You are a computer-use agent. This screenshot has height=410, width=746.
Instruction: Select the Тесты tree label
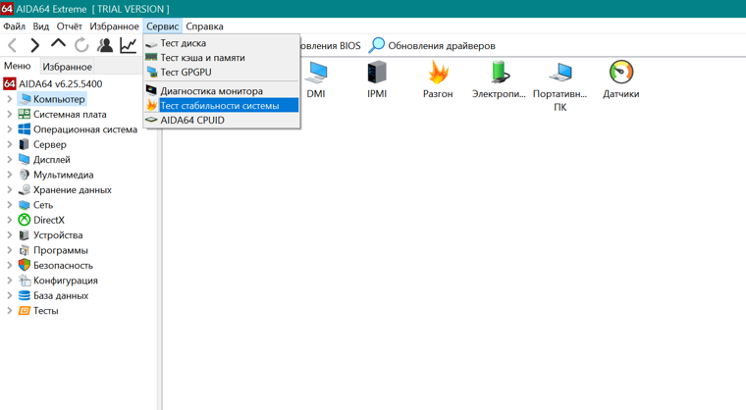(46, 311)
